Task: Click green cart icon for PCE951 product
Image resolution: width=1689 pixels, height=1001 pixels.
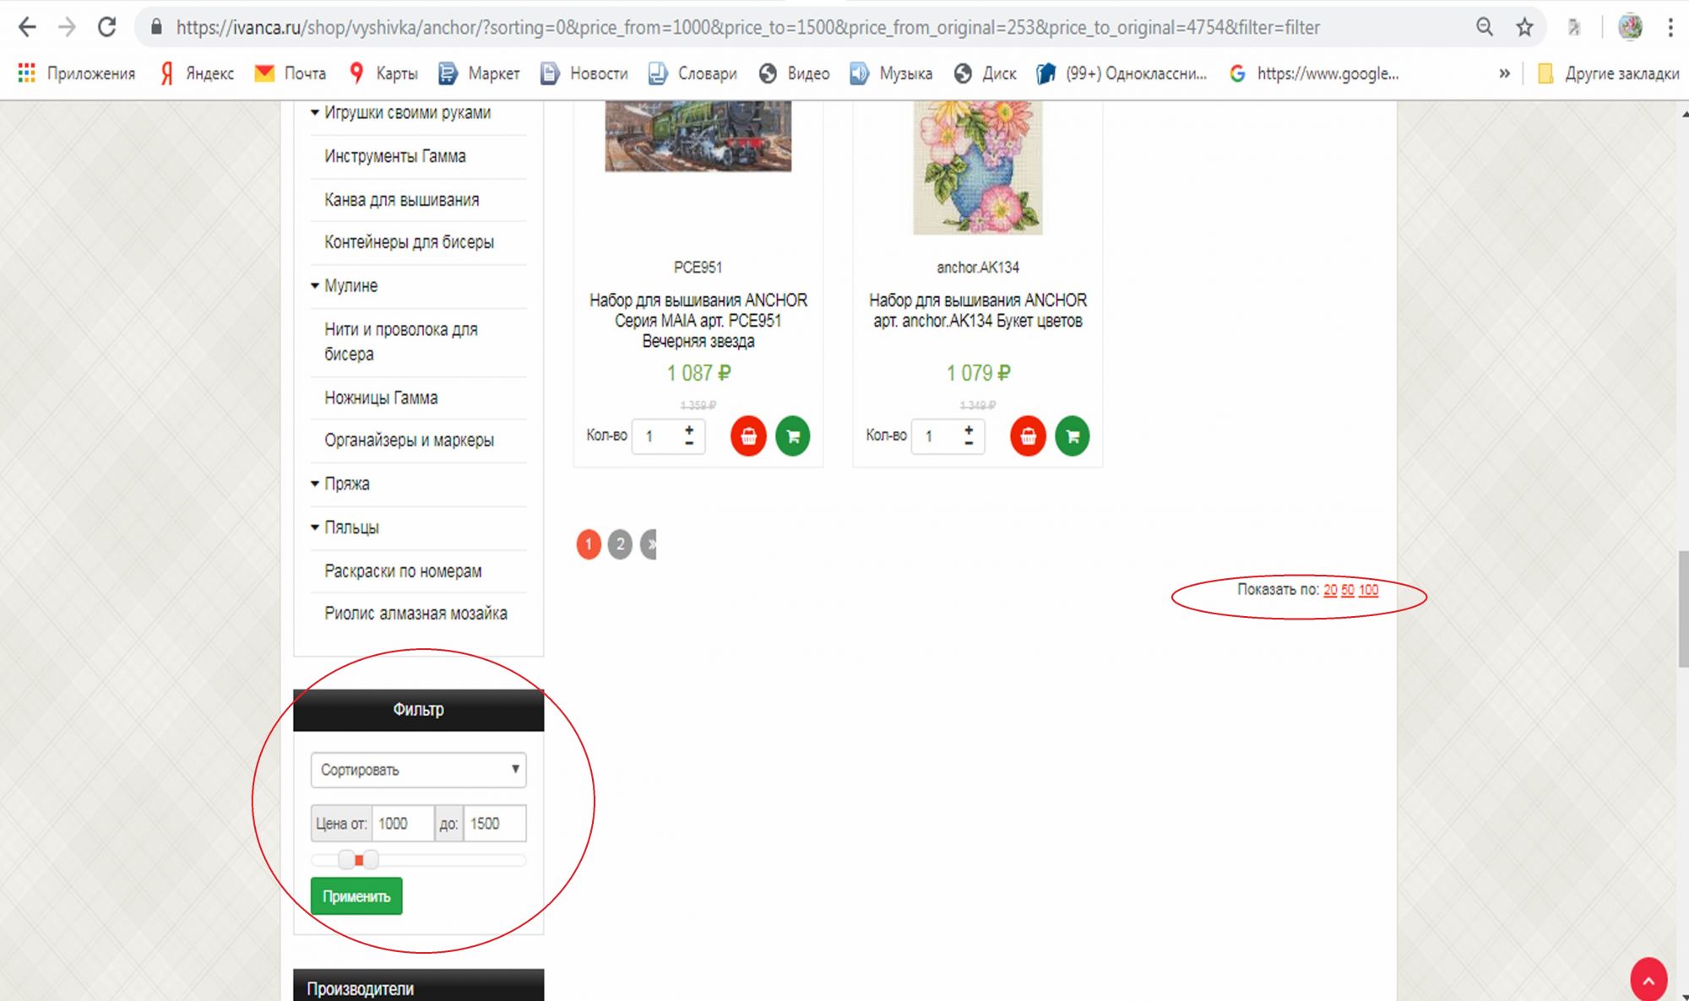Action: [792, 436]
